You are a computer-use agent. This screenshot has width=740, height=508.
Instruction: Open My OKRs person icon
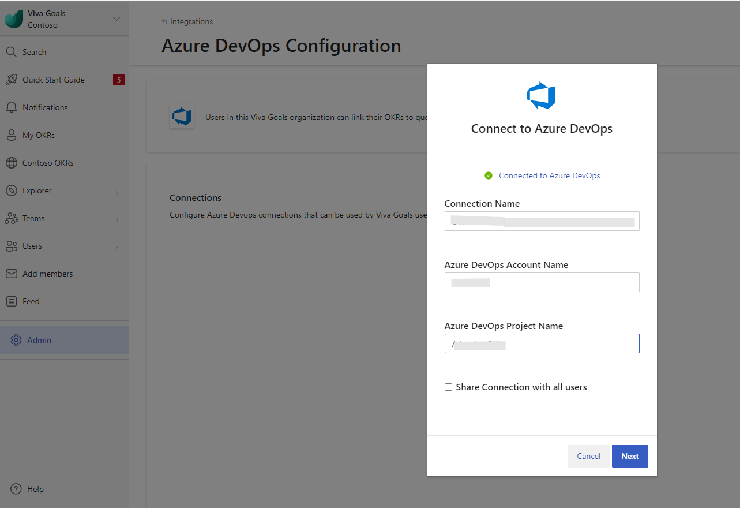[x=11, y=135]
